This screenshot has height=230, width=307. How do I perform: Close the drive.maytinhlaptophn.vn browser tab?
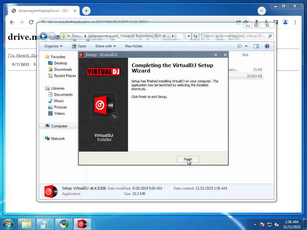click(75, 11)
